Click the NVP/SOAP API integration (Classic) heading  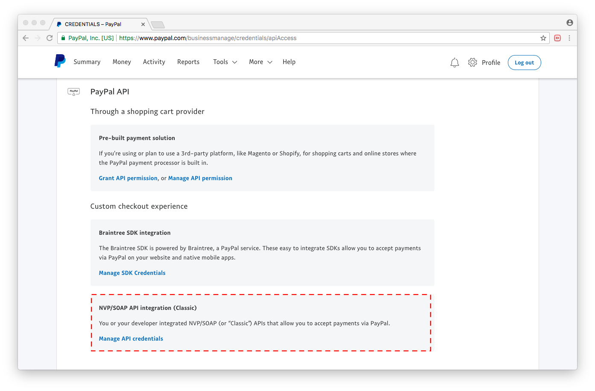pos(148,308)
